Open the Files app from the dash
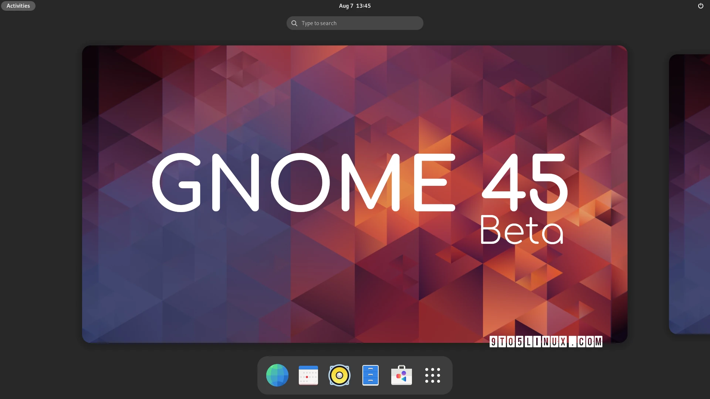 coord(371,375)
